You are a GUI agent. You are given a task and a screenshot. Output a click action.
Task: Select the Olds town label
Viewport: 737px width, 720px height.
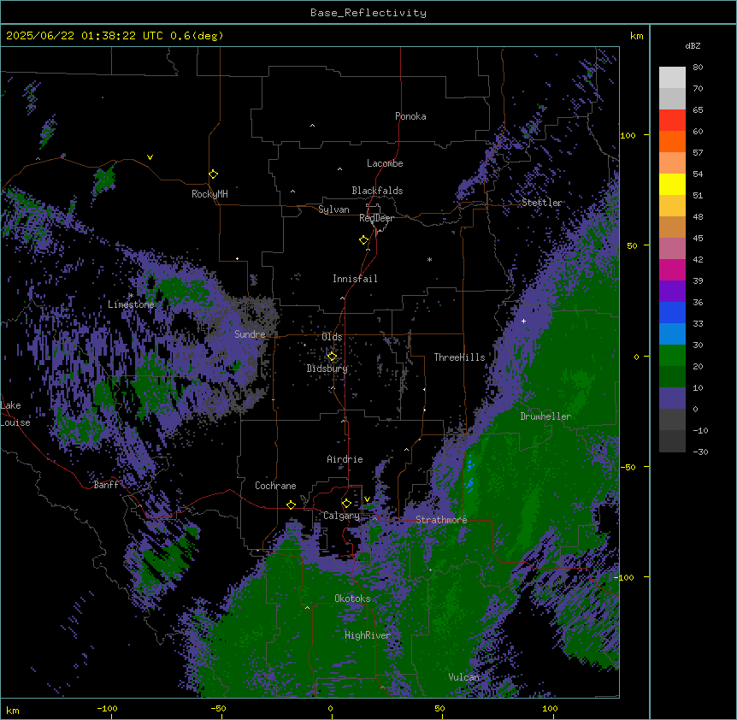[332, 337]
